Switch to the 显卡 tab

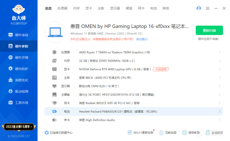tap(89, 8)
